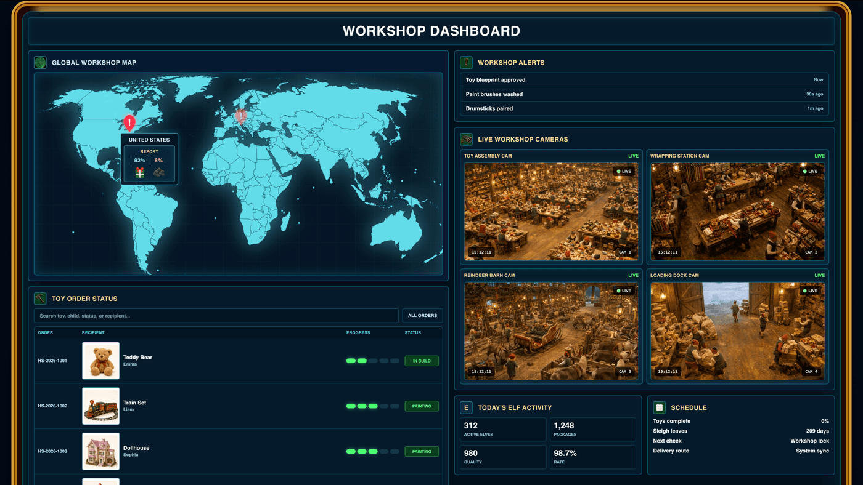This screenshot has width=863, height=485.
Task: Click the Progress column header
Action: click(x=358, y=332)
